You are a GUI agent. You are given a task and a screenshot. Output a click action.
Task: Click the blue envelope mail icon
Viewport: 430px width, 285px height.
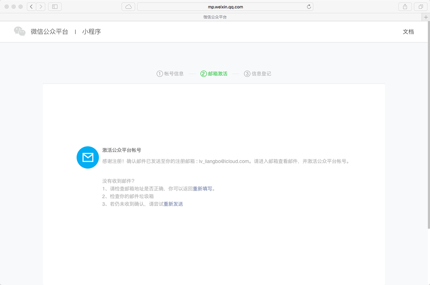[x=88, y=158]
